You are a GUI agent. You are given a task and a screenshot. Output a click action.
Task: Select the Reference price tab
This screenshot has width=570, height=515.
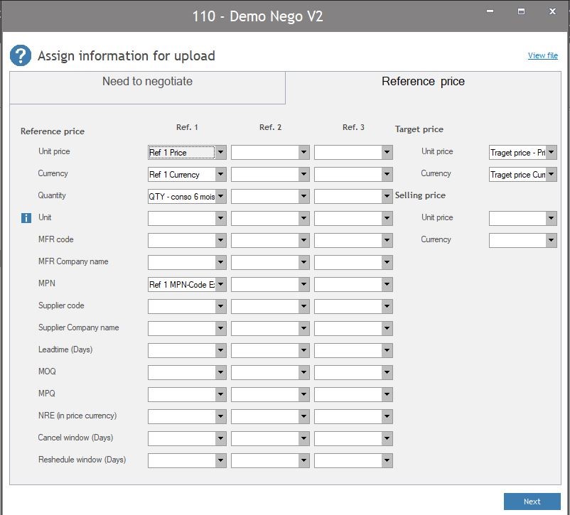(423, 82)
